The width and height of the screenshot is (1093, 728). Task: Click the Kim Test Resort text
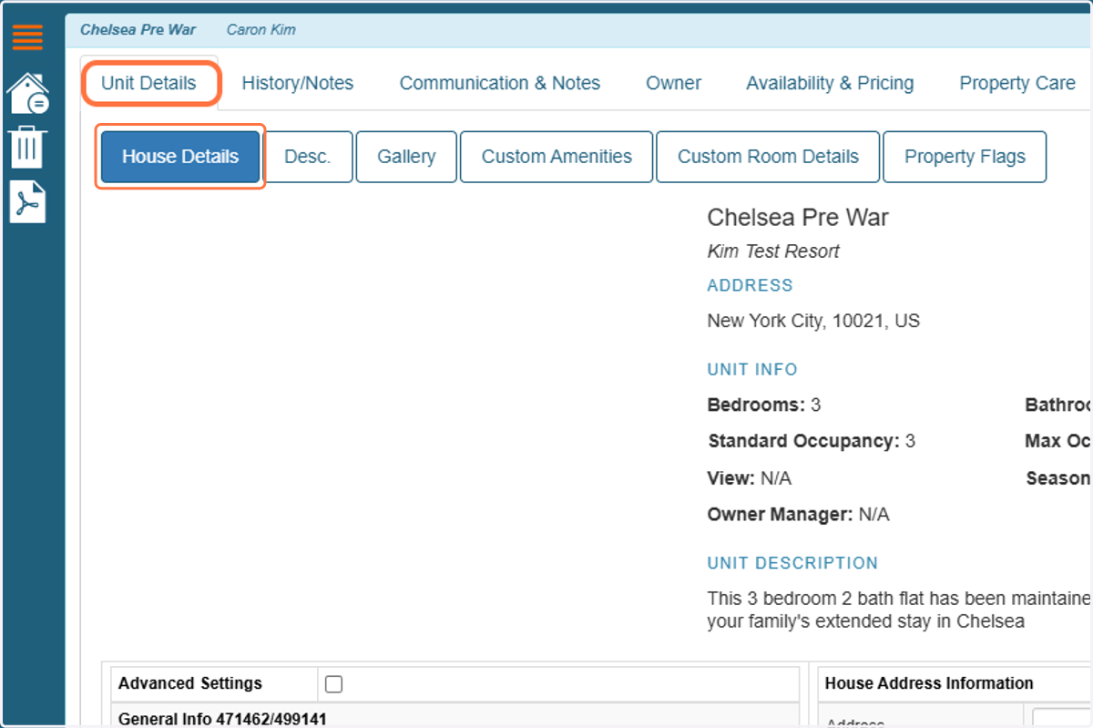coord(773,251)
